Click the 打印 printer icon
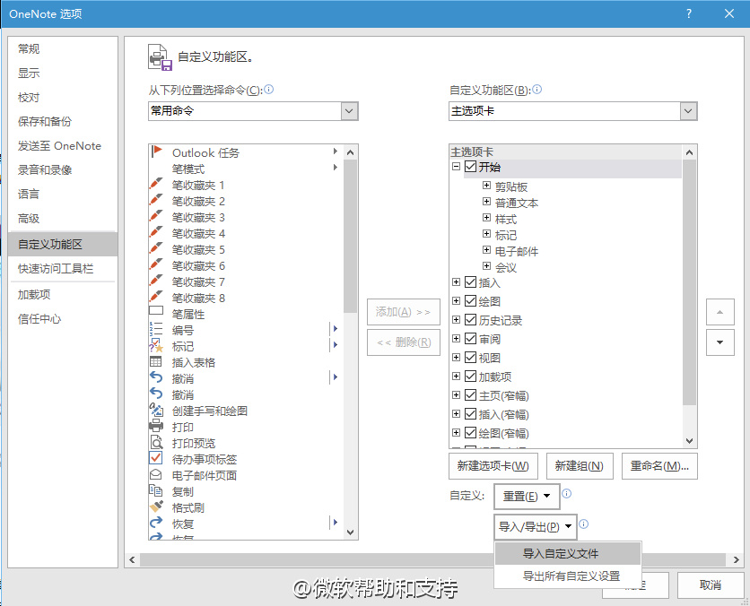This screenshot has height=606, width=750. click(156, 425)
